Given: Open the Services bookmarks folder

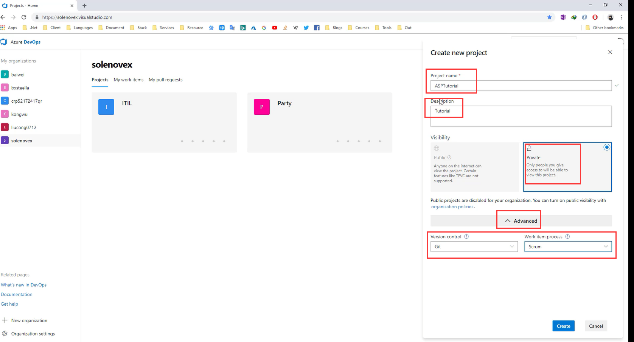Looking at the screenshot, I should pos(163,28).
